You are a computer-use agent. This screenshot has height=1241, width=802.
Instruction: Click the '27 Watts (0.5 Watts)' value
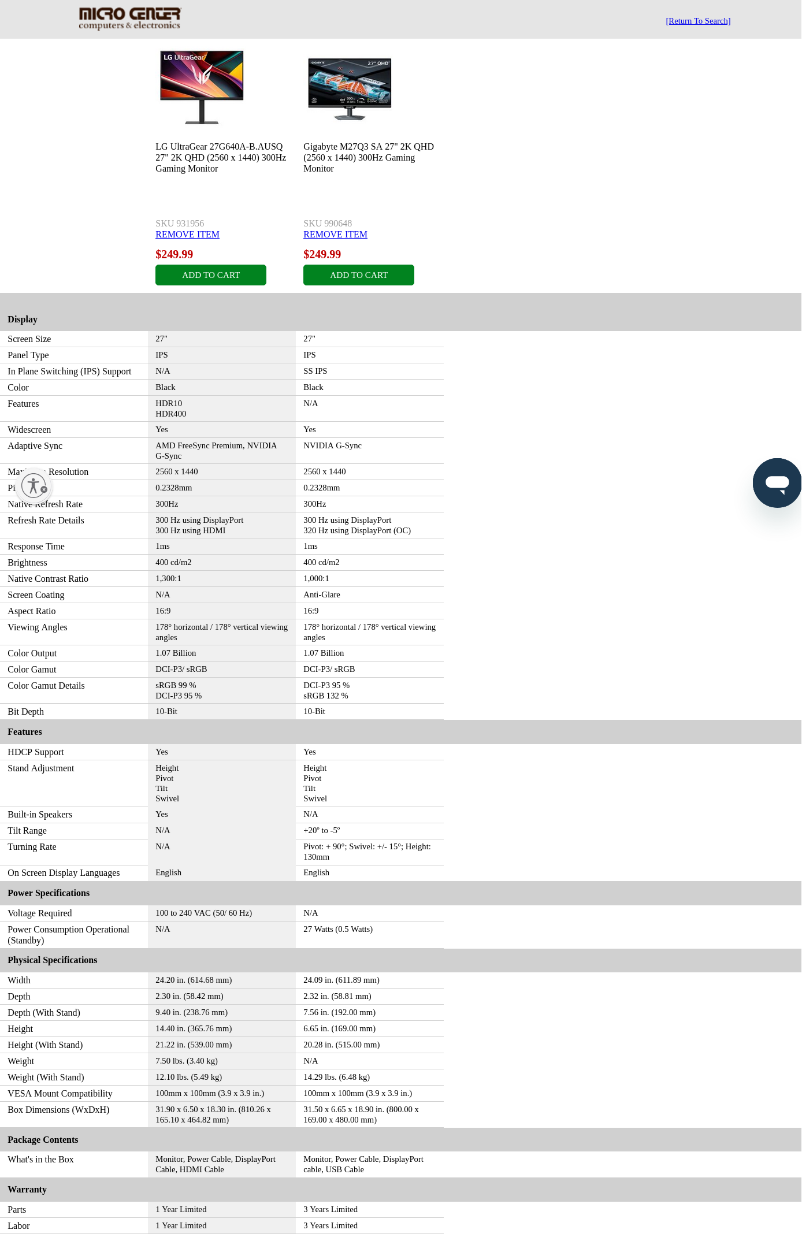click(338, 929)
